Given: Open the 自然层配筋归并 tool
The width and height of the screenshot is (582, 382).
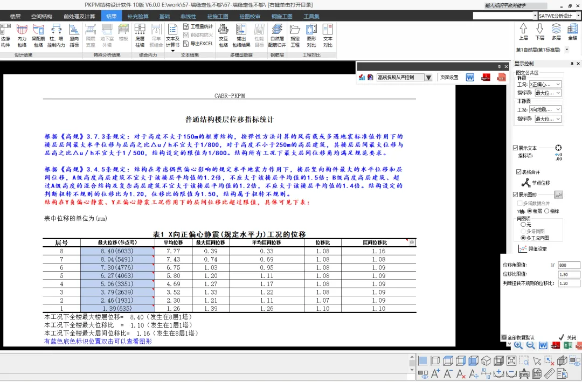Looking at the screenshot, I should pyautogui.click(x=277, y=35).
